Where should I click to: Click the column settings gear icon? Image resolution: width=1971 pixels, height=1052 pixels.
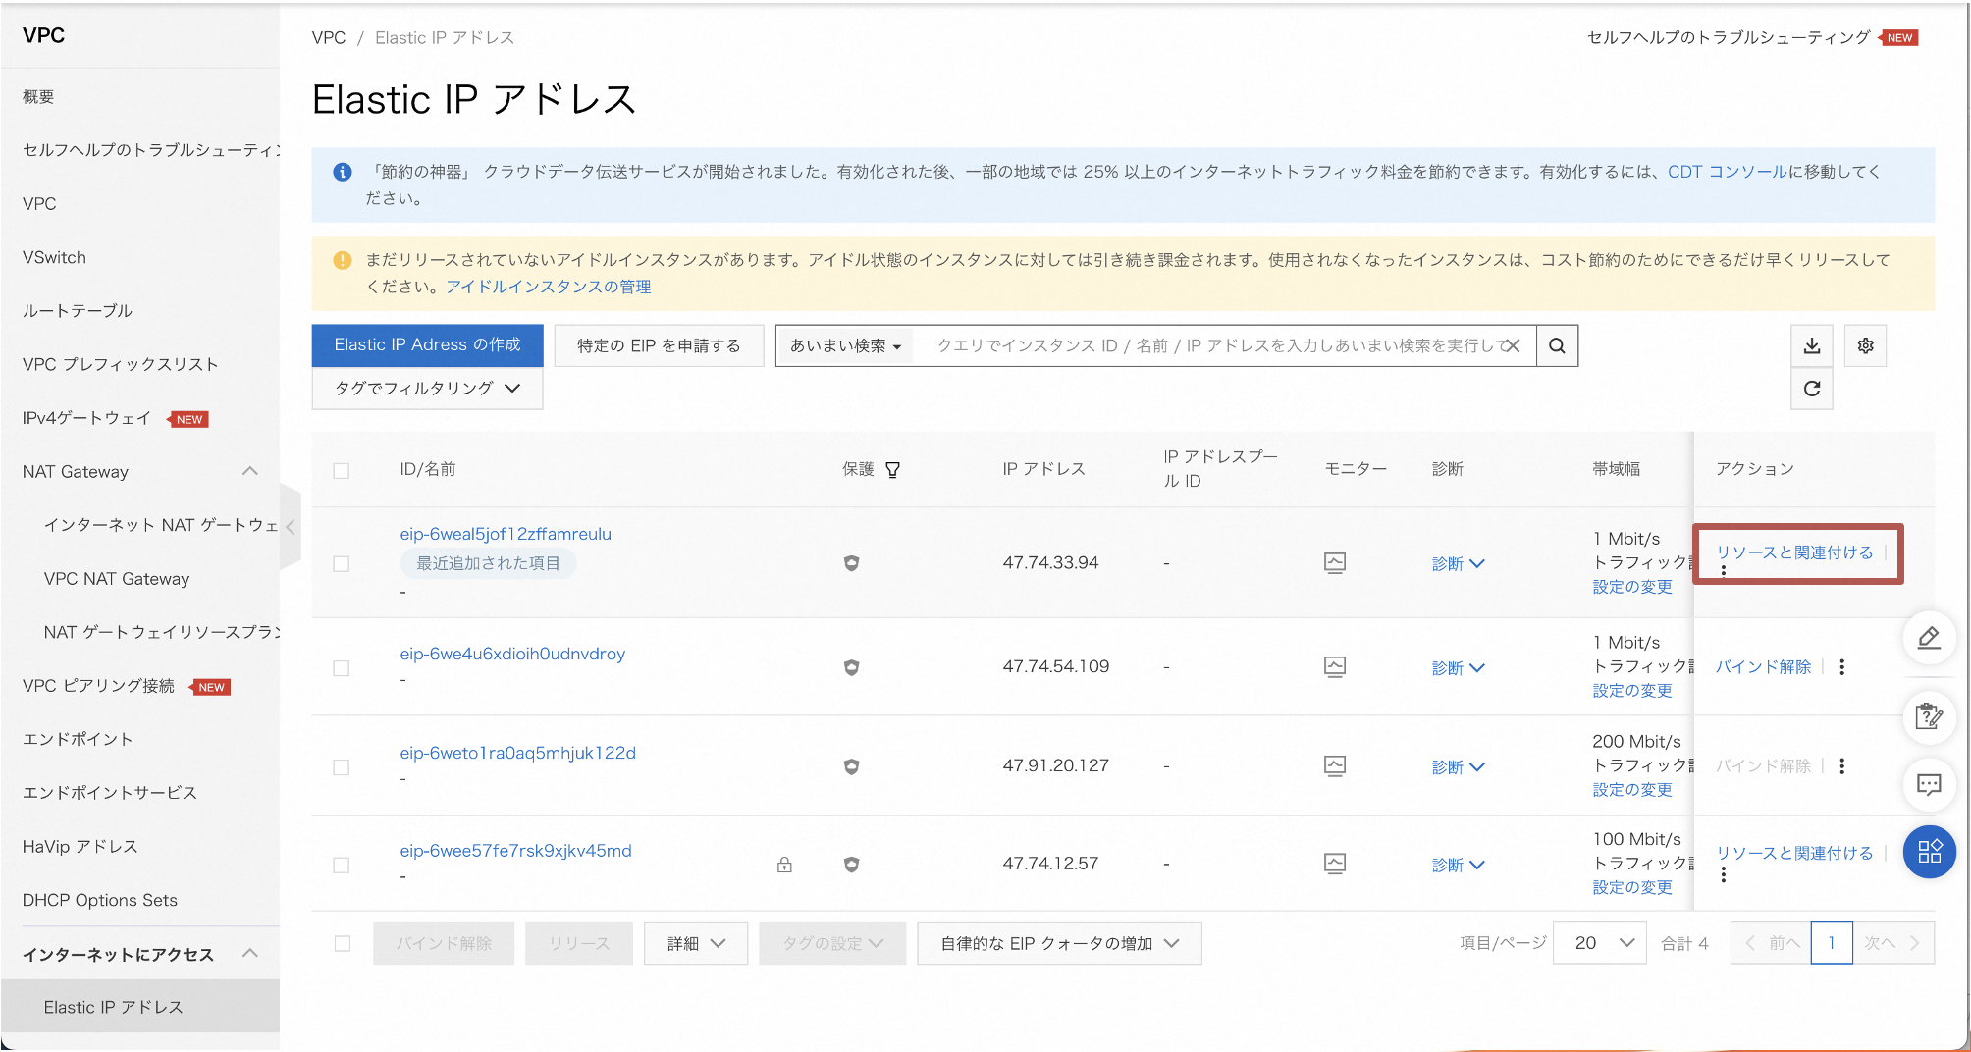click(1865, 345)
